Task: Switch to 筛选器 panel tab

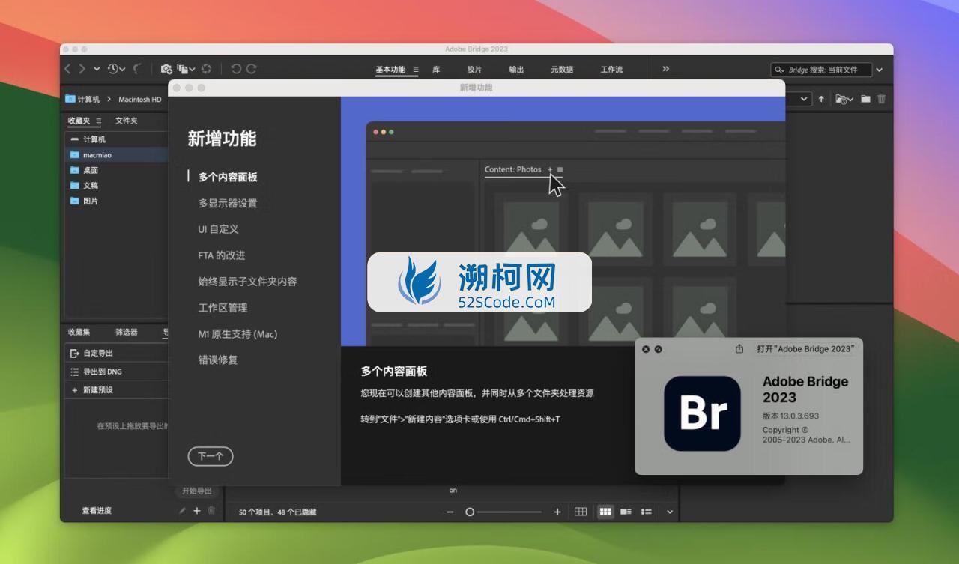Action: point(127,332)
